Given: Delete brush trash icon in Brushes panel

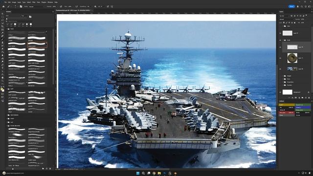Looking at the screenshot, I should 50,169.
